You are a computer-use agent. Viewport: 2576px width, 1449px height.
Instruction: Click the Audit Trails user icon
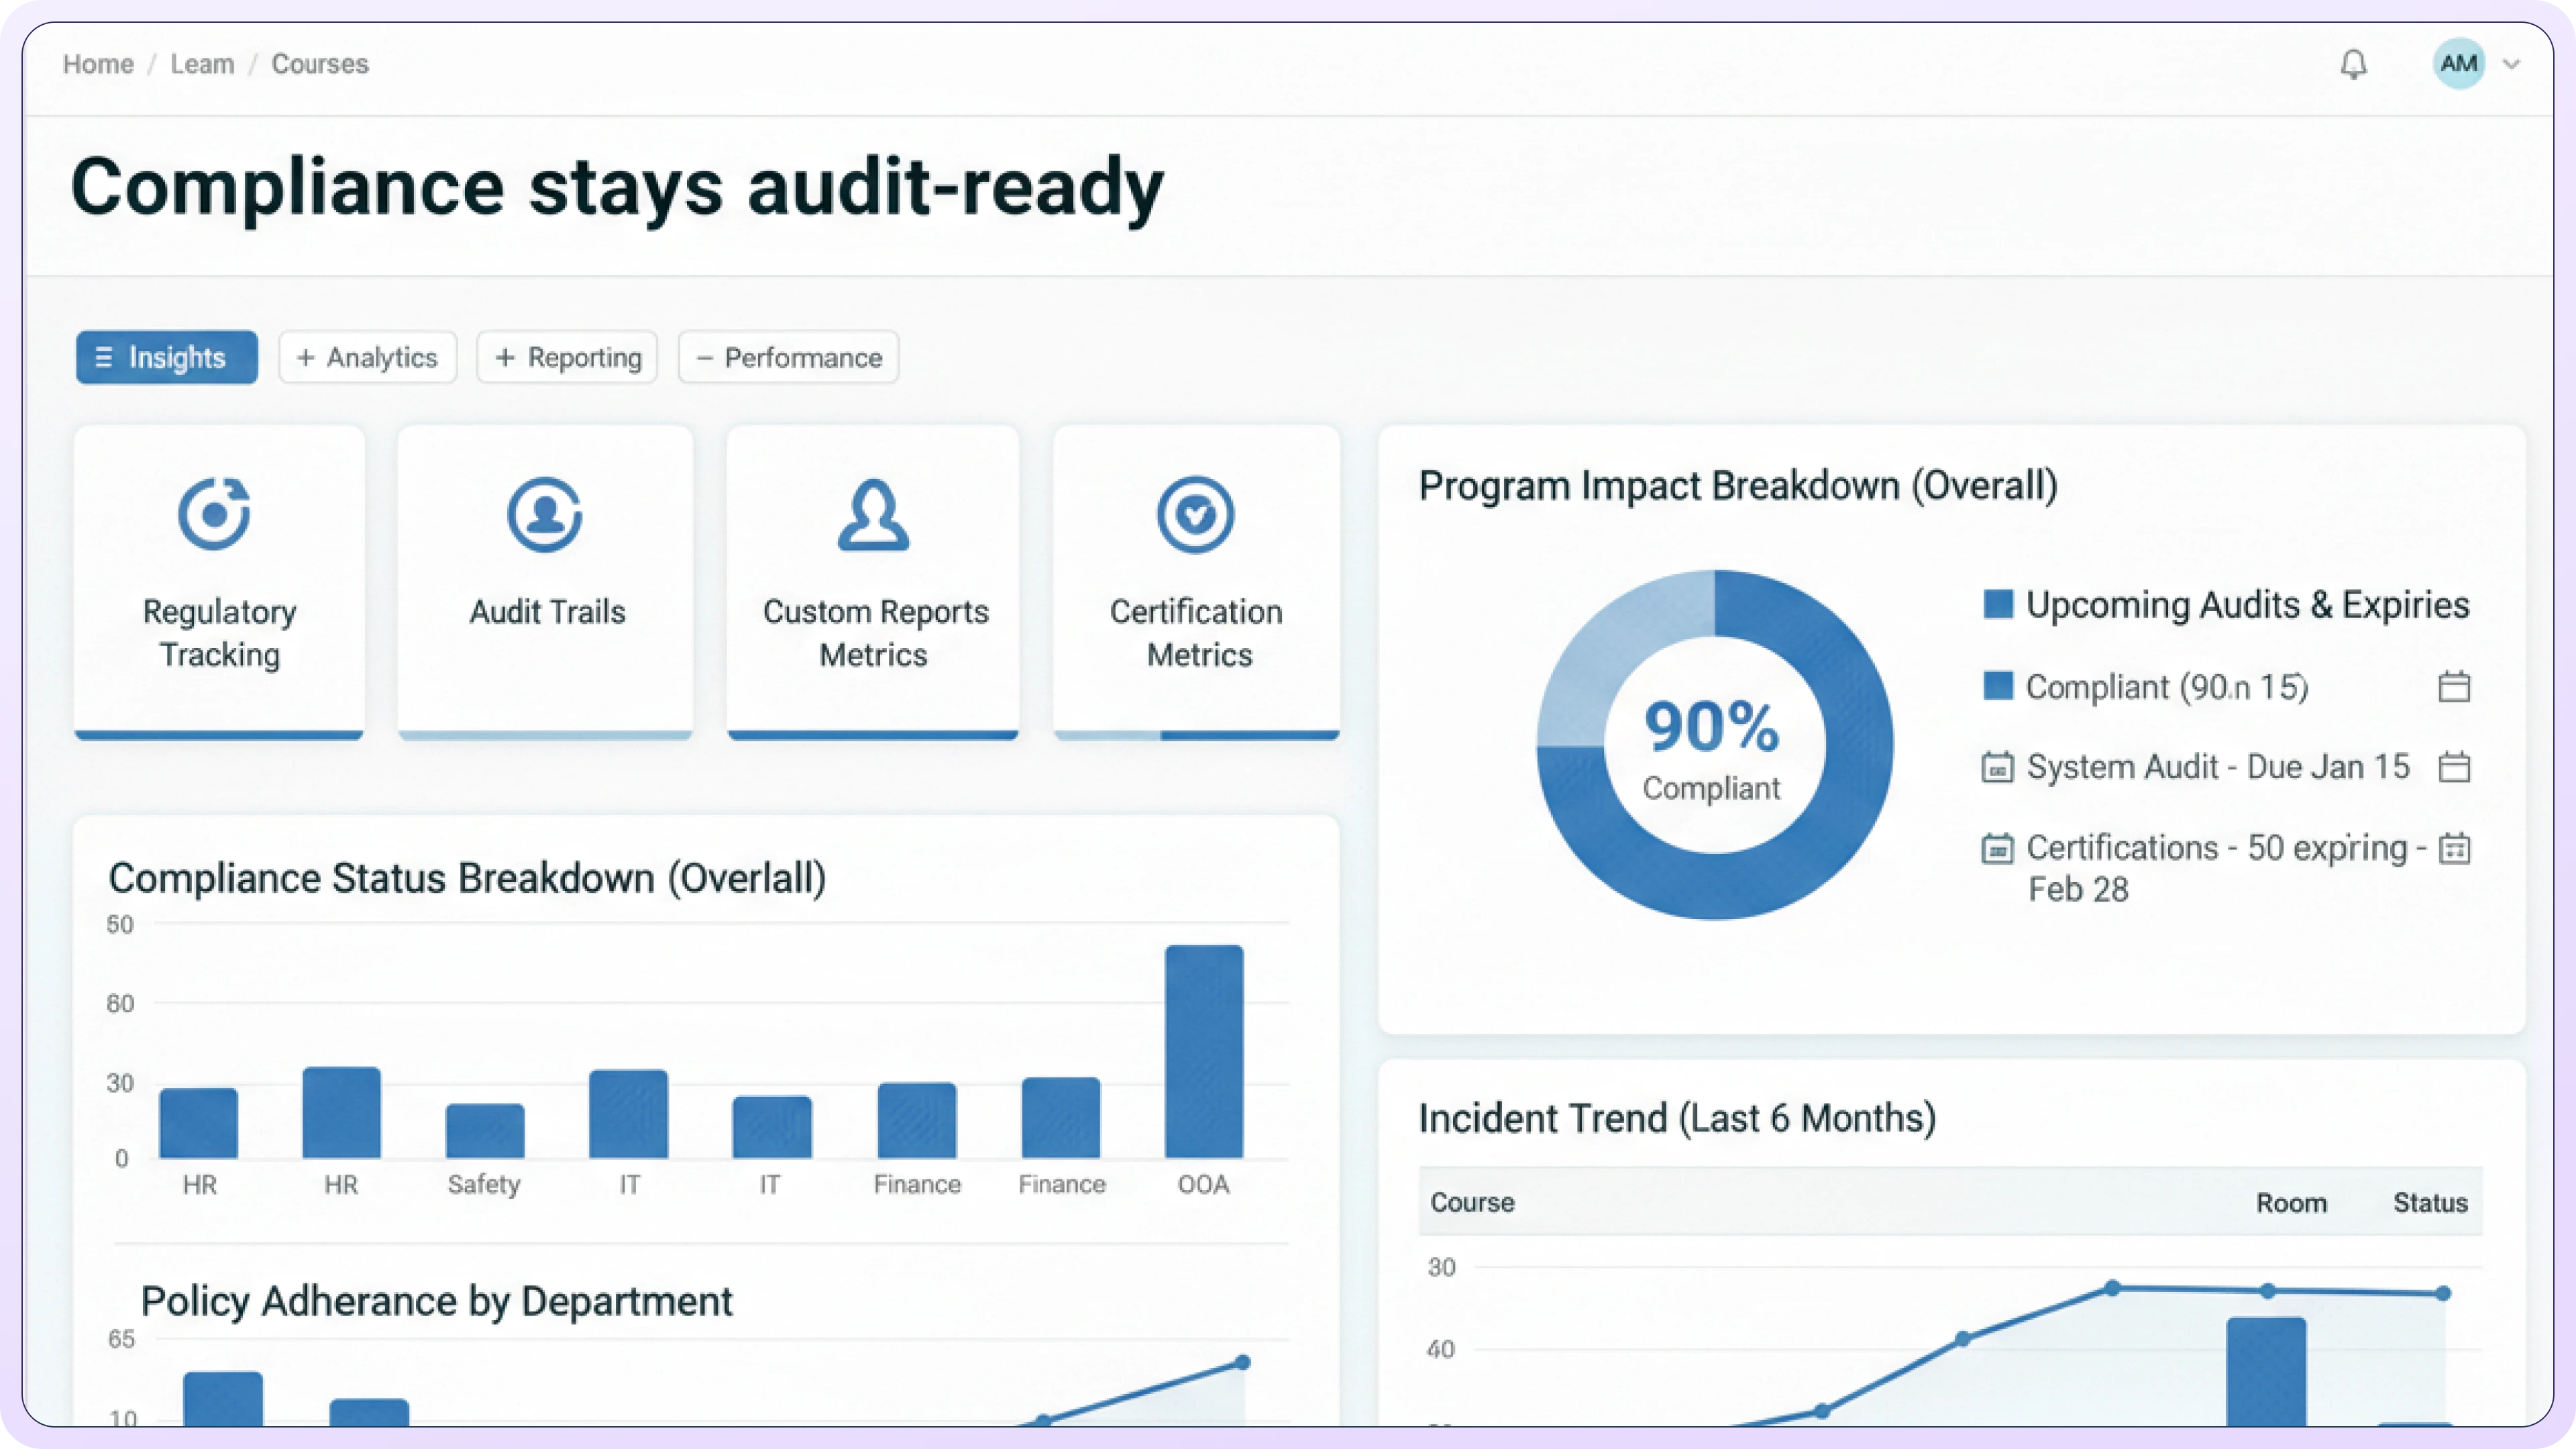[544, 514]
